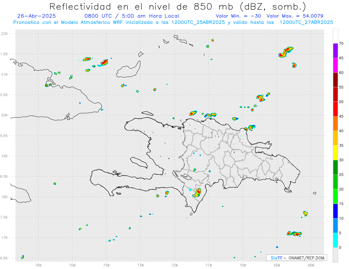Screen dimensions: 349x269
Task: Click the '1200UTC_27ABR2025' valid-until time
Action: click(x=306, y=22)
